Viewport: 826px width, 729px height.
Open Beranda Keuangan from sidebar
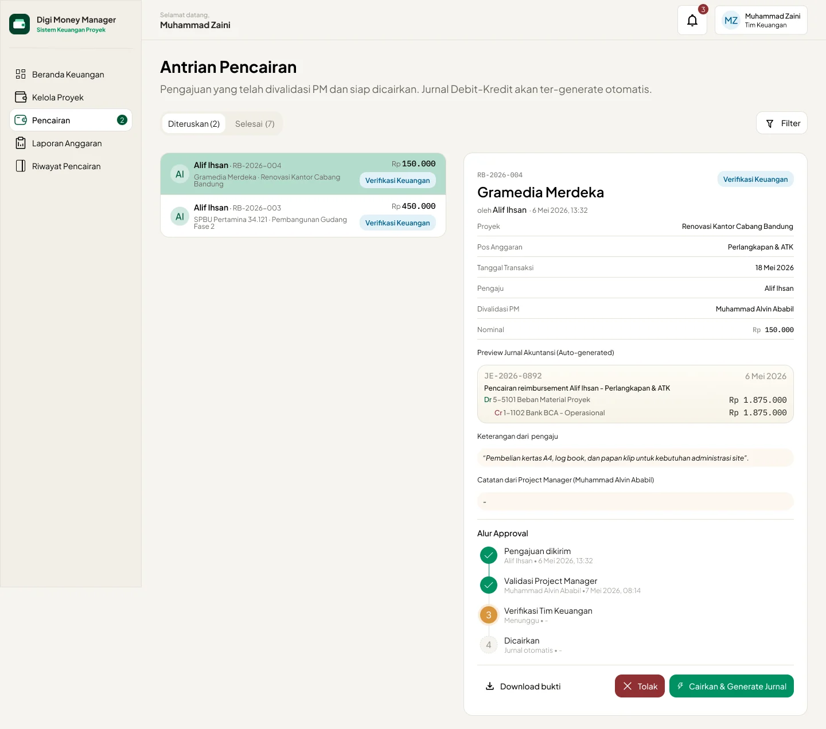(x=71, y=74)
